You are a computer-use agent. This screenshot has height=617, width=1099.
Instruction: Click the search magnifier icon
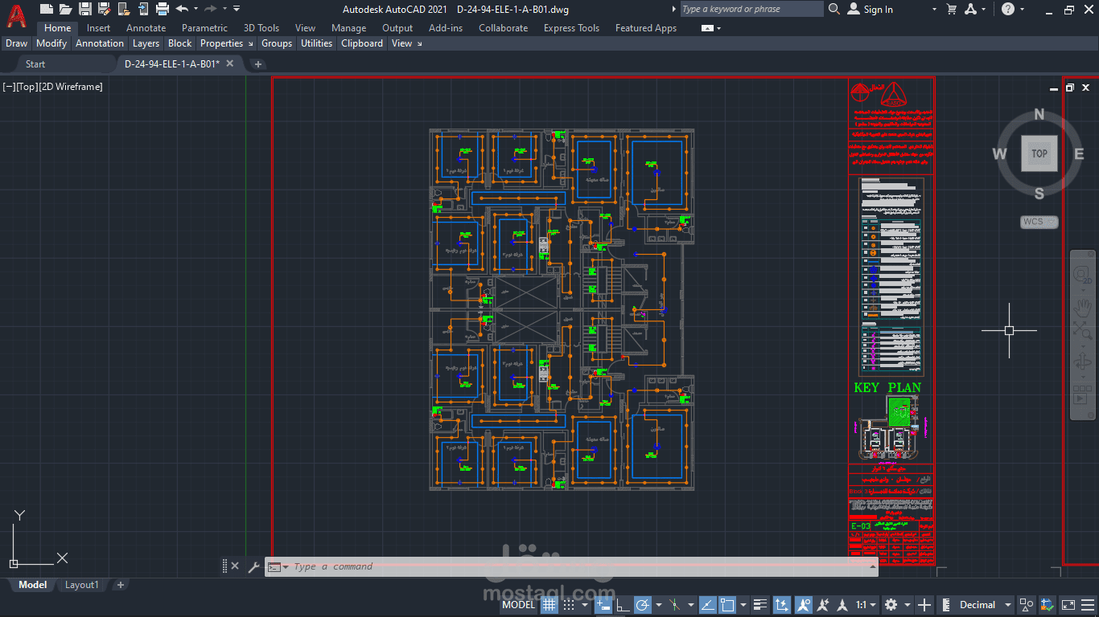834,9
